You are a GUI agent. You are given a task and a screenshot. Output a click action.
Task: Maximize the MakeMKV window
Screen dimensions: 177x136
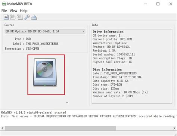tap(158, 4)
